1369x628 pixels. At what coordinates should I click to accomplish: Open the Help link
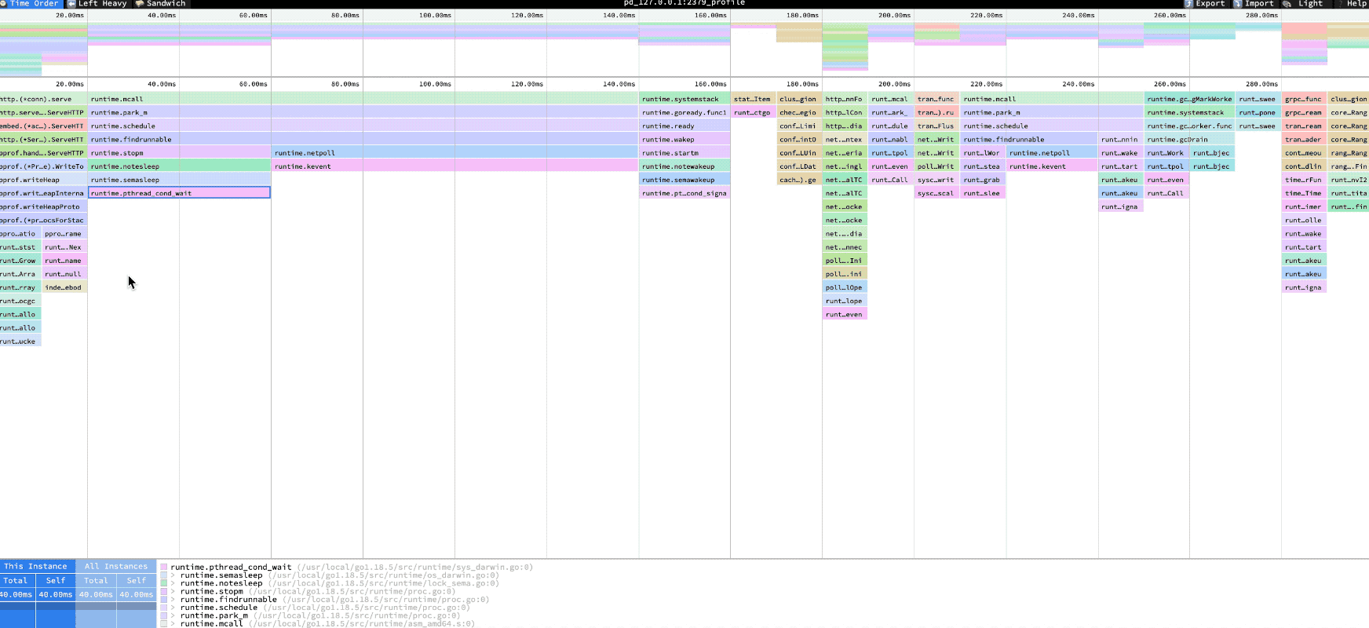pyautogui.click(x=1353, y=4)
